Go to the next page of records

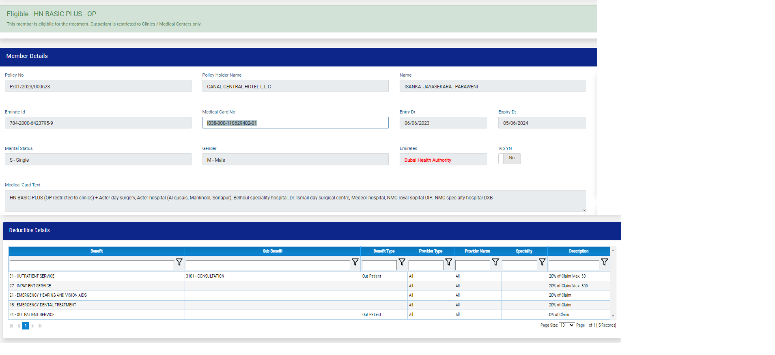click(x=33, y=326)
